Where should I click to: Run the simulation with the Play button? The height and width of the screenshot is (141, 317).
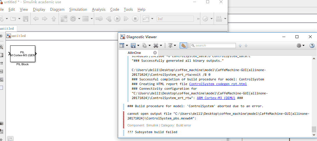pyautogui.click(x=117, y=19)
